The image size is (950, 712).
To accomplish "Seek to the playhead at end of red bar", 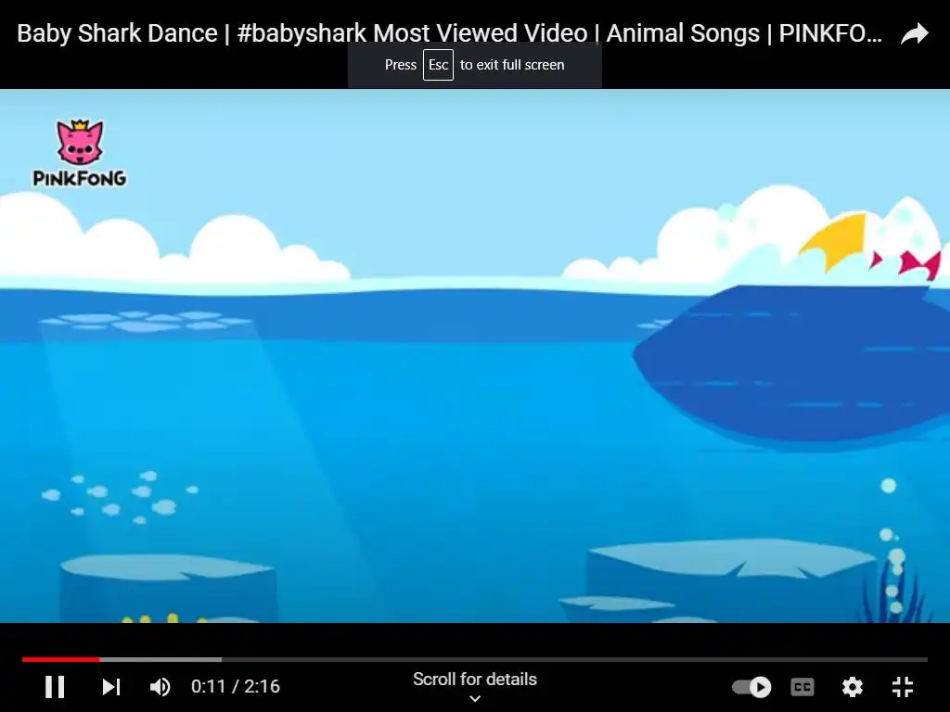I will tap(99, 659).
